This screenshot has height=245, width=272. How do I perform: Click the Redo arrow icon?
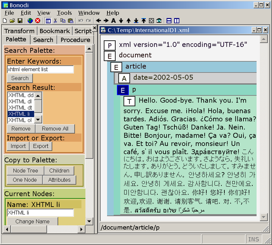(x=88, y=21)
